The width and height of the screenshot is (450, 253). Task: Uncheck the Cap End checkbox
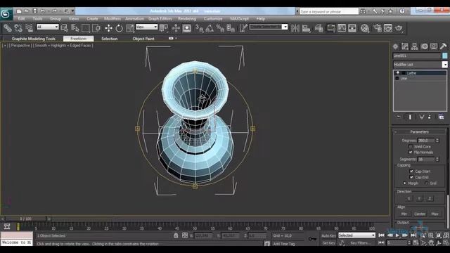[411, 177]
